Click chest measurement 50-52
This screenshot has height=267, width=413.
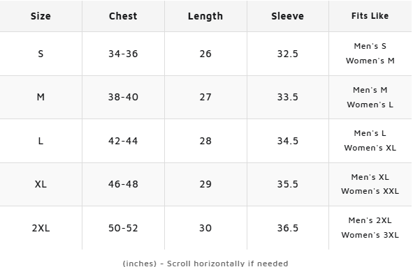123,228
